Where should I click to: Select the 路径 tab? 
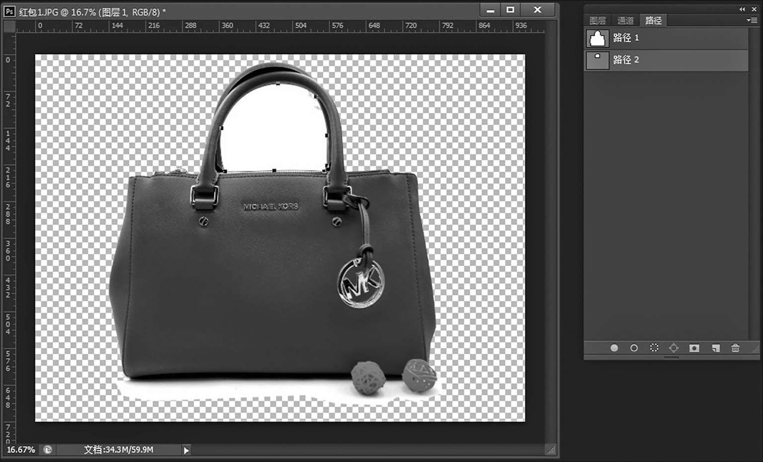653,20
